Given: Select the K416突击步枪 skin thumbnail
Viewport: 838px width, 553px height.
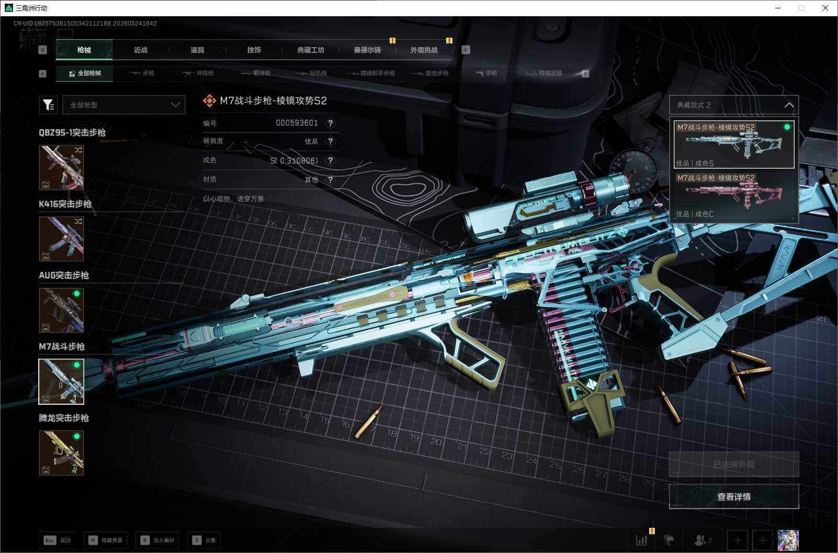Looking at the screenshot, I should 61,239.
